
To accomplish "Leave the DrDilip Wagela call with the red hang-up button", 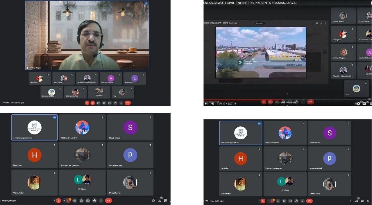I will click(128, 103).
